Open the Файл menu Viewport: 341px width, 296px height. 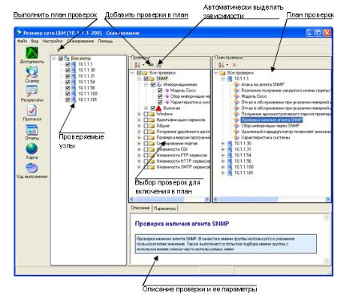(22, 41)
